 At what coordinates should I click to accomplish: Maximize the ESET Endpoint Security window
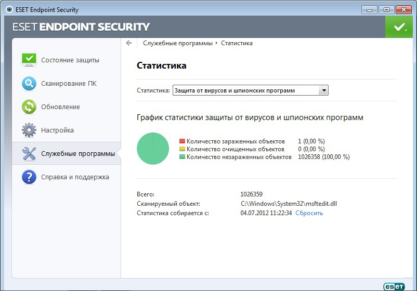pos(386,9)
